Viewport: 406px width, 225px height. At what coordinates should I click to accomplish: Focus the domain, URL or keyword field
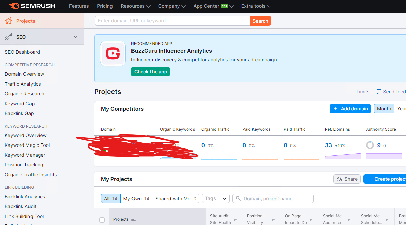click(x=172, y=21)
